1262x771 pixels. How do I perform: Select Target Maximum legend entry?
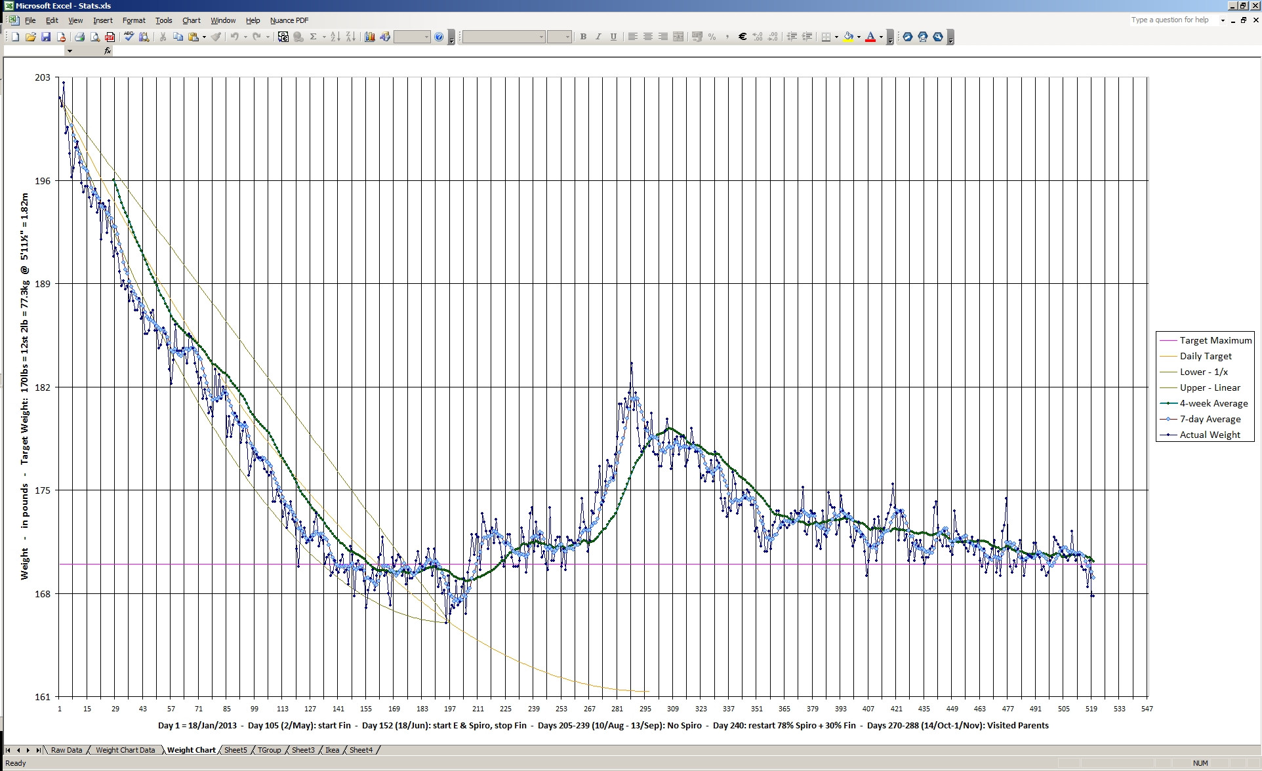tap(1206, 340)
